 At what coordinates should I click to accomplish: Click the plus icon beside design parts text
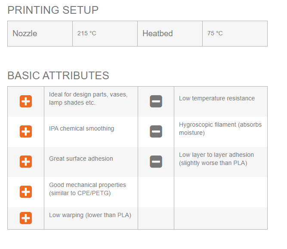coord(26,102)
